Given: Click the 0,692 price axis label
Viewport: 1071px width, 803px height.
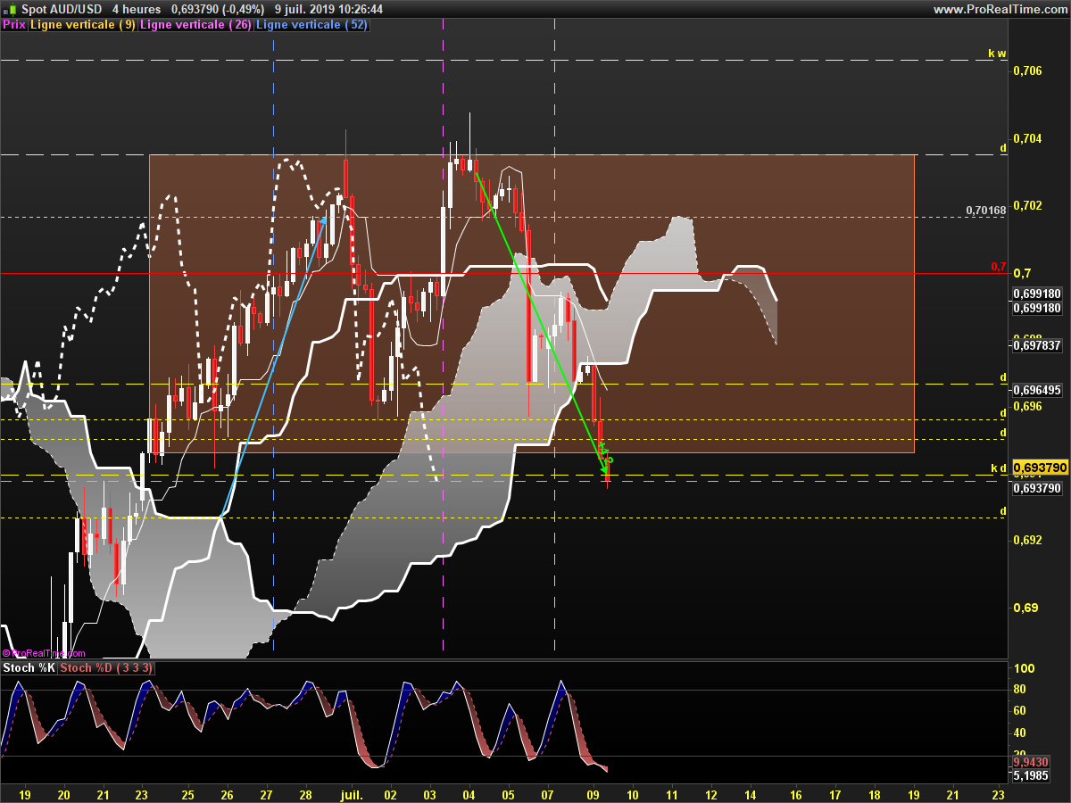Looking at the screenshot, I should (x=1027, y=540).
